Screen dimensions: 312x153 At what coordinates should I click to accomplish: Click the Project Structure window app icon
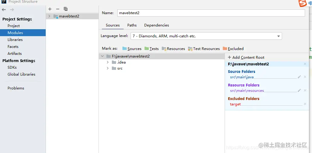click(x=4, y=2)
